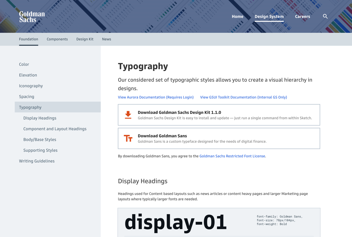Click the Goldman Sachs logo
The height and width of the screenshot is (237, 352).
coord(32,17)
